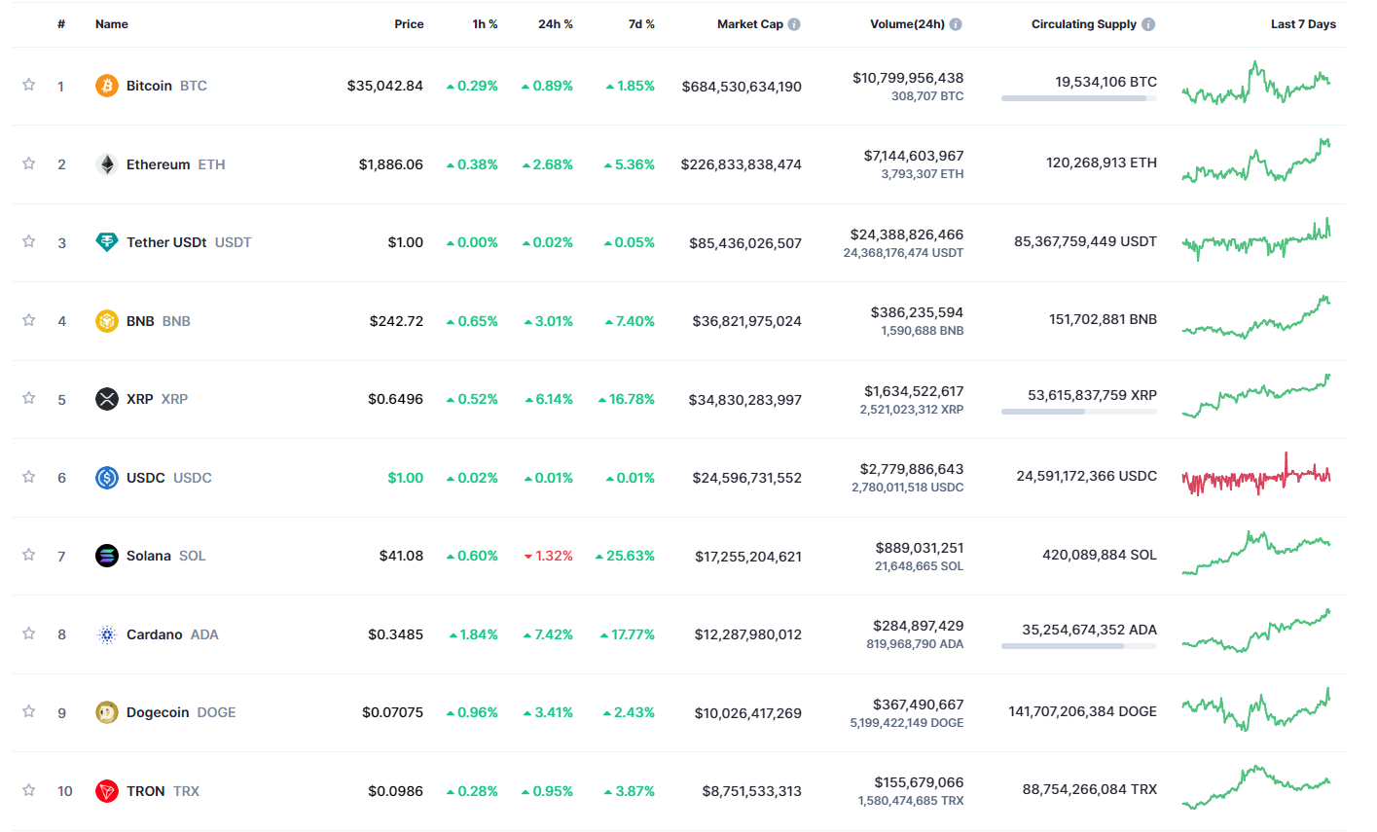Star XRP for the watchlist
This screenshot has height=832, width=1377.
[29, 398]
